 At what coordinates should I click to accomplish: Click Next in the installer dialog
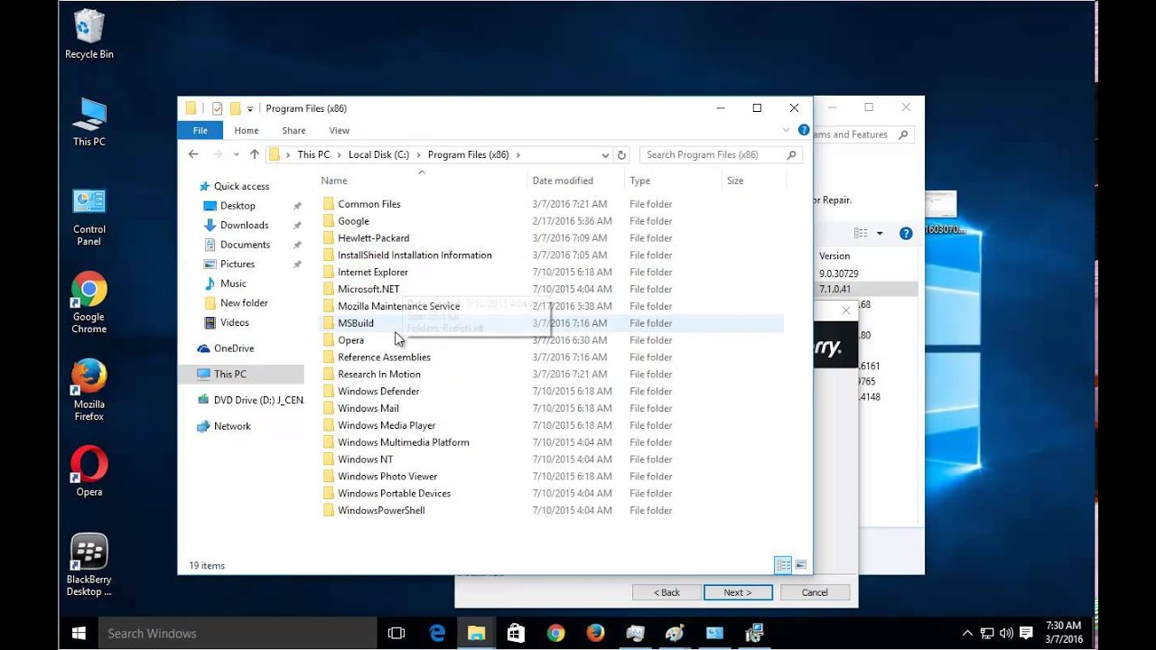(738, 592)
